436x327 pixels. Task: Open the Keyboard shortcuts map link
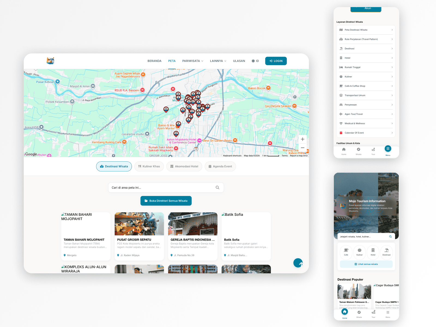(232, 156)
